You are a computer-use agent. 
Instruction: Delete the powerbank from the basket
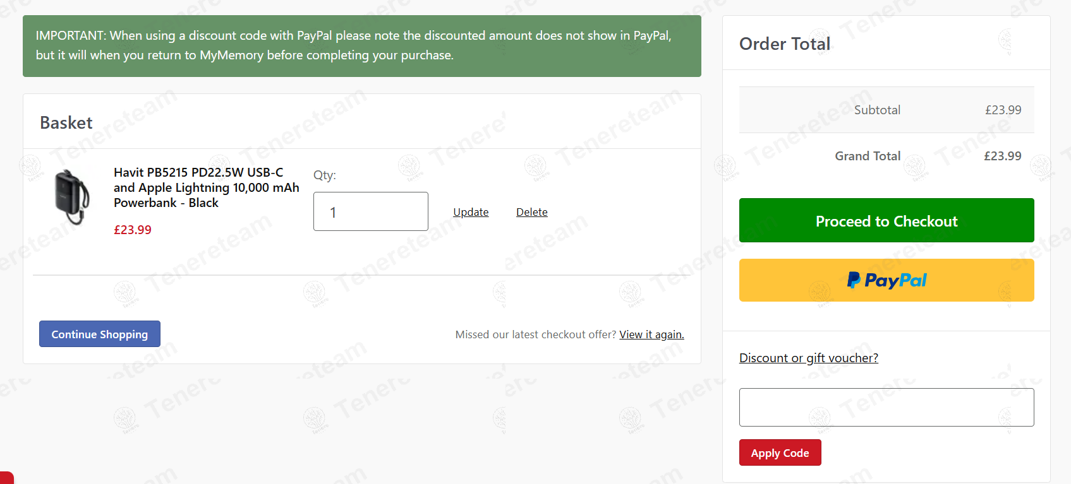[531, 212]
